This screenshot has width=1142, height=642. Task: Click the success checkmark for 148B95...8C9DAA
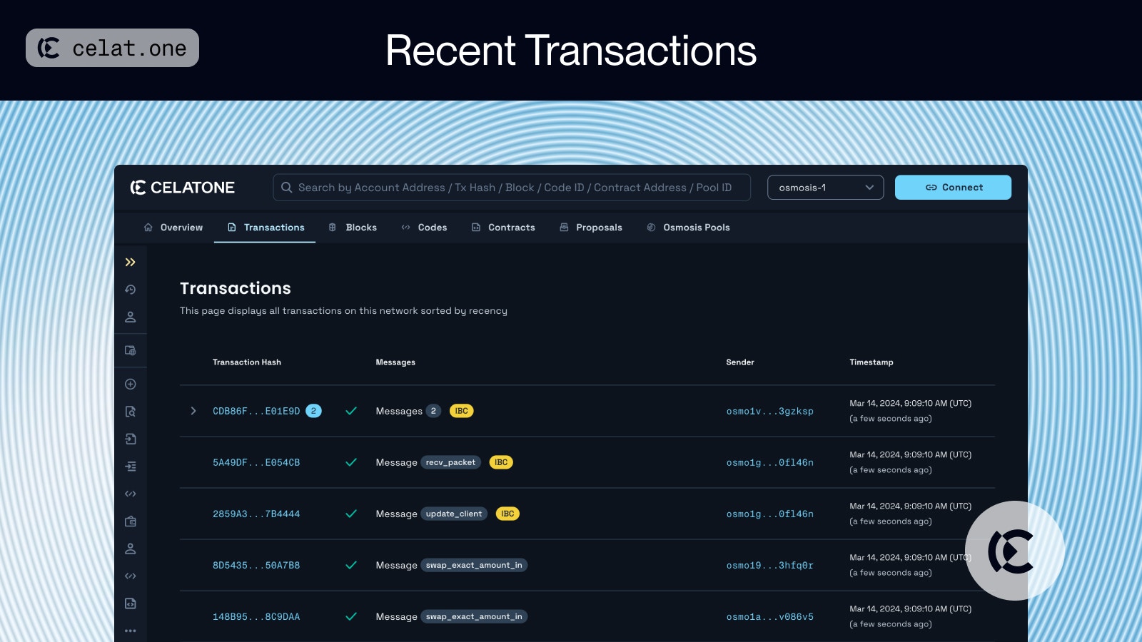click(351, 616)
